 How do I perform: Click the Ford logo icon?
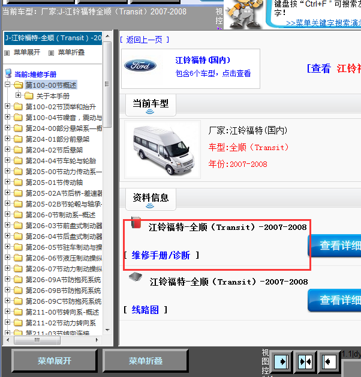[140, 65]
